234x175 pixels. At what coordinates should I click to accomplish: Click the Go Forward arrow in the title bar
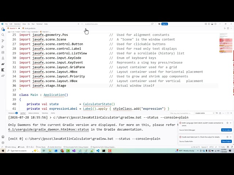click(x=82, y=24)
